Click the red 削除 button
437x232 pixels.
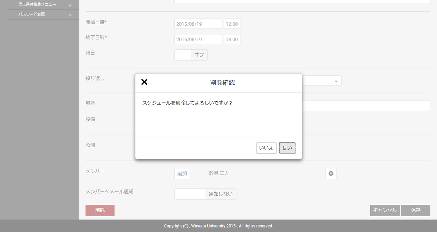coord(100,210)
